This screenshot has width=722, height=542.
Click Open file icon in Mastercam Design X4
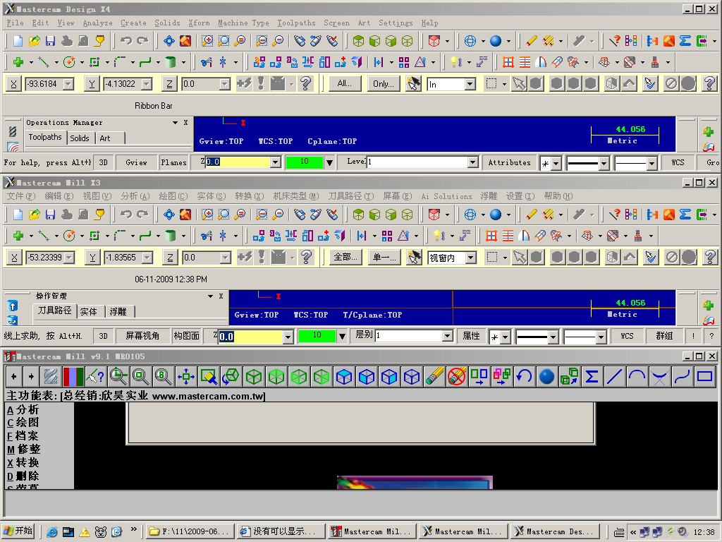click(34, 41)
